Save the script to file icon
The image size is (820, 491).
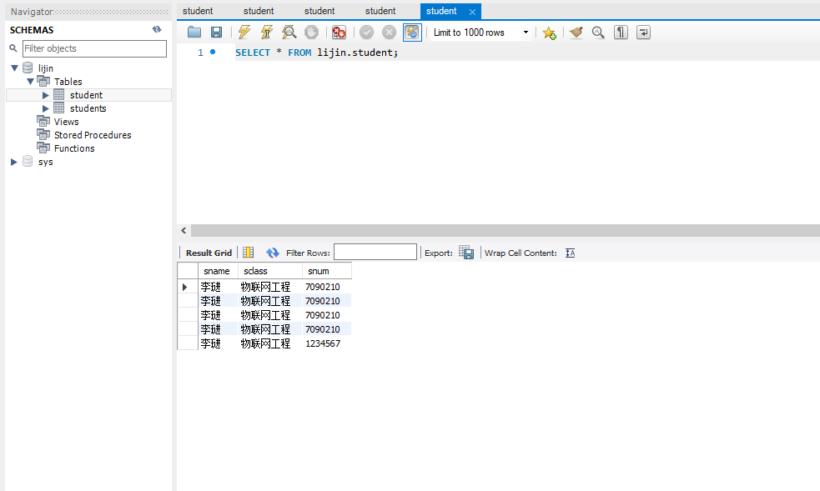(x=217, y=33)
